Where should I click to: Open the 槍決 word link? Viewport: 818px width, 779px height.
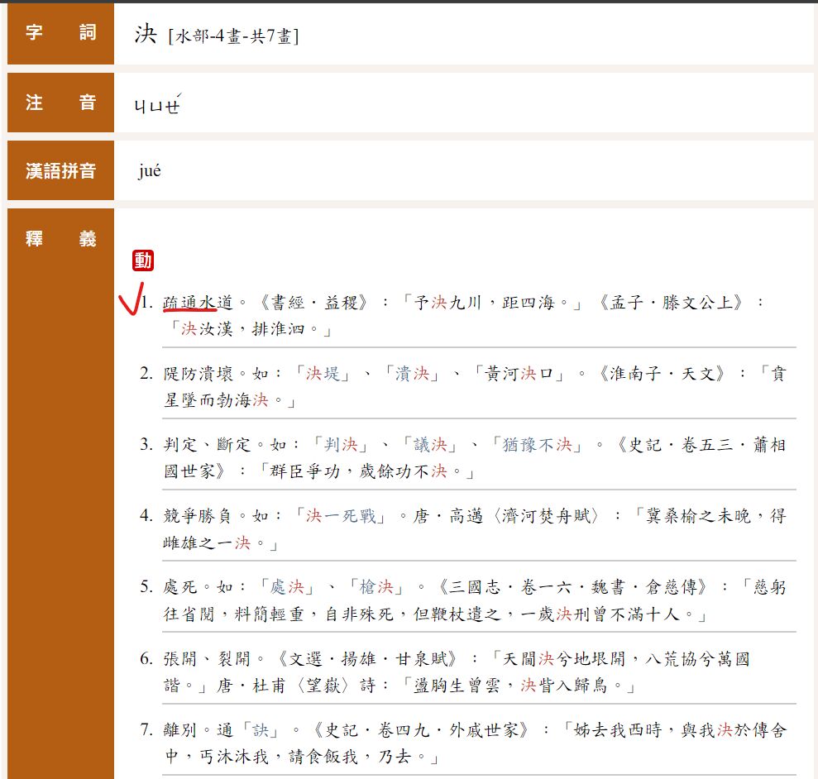(377, 587)
